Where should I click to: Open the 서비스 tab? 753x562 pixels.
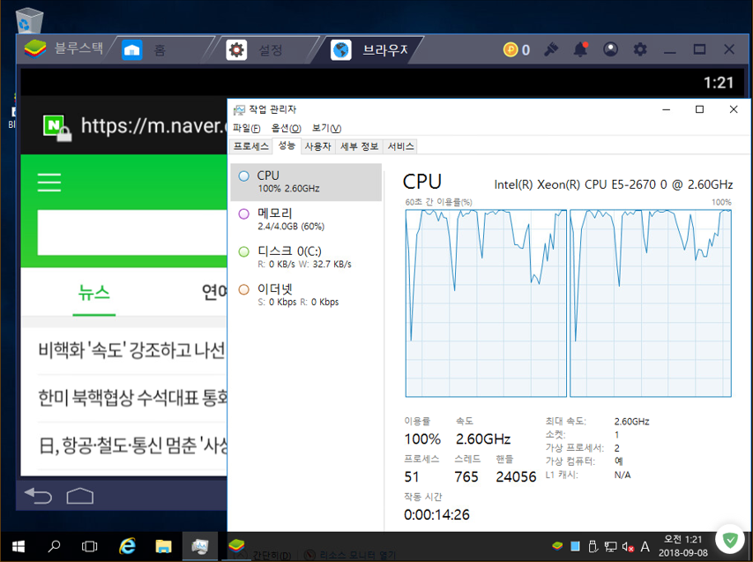coord(400,146)
